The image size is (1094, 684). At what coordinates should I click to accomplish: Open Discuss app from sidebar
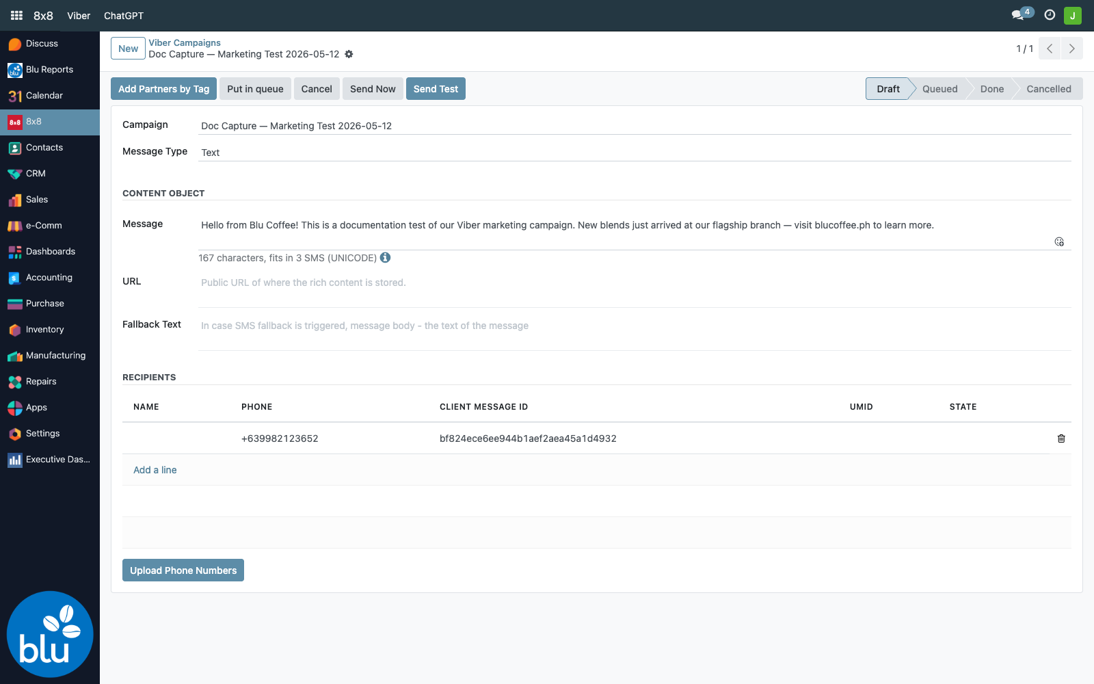tap(50, 44)
